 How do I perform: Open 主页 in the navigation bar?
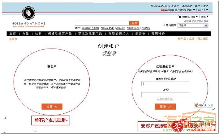(13, 33)
